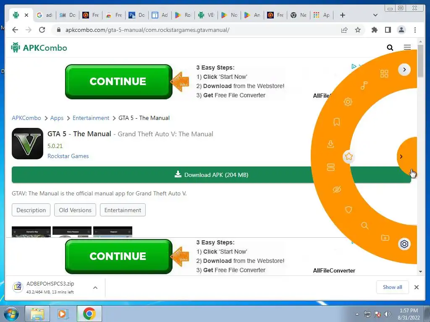Open Windows Explorer from taskbar

[37, 314]
